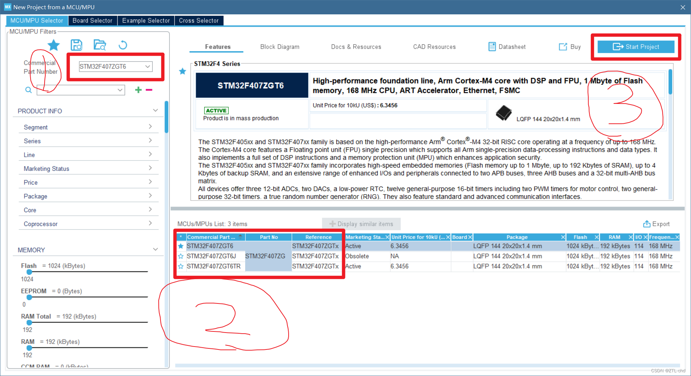This screenshot has height=376, width=691.
Task: Open the Block Diagram tab
Action: [x=280, y=47]
